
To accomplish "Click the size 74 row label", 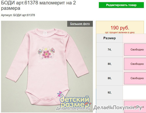I will [x=109, y=50].
